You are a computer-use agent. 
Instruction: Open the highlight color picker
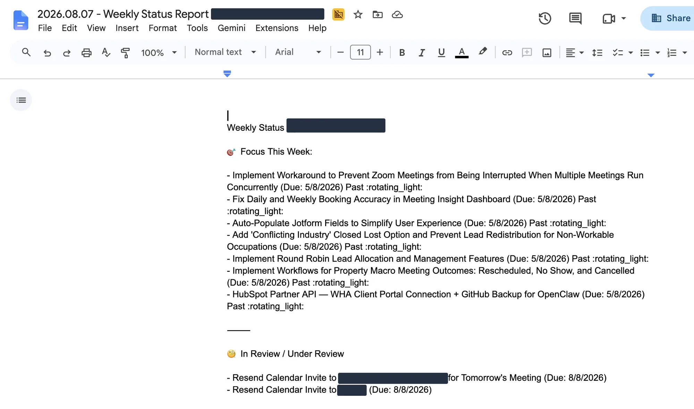pyautogui.click(x=482, y=52)
